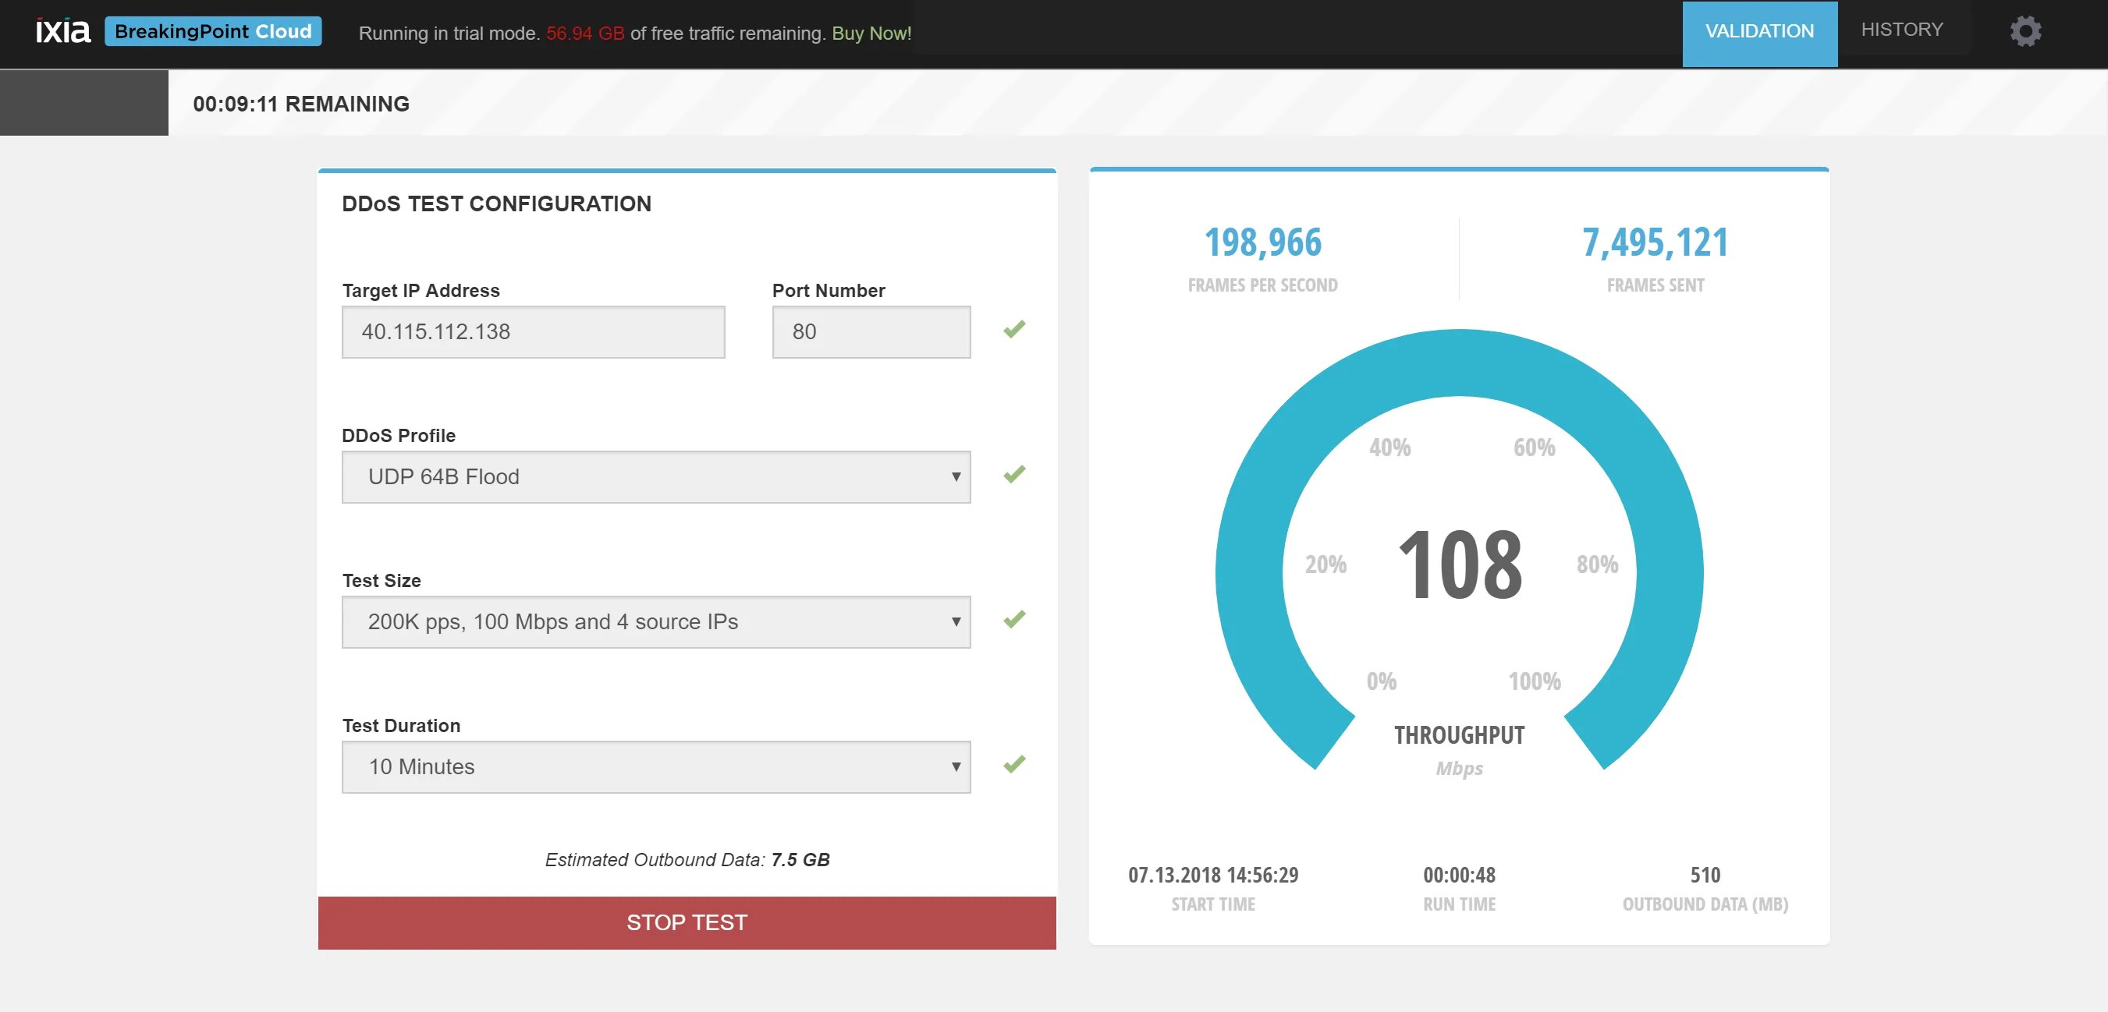Screen dimensions: 2108x1012
Task: Expand the Test Duration dropdown
Action: [x=656, y=766]
